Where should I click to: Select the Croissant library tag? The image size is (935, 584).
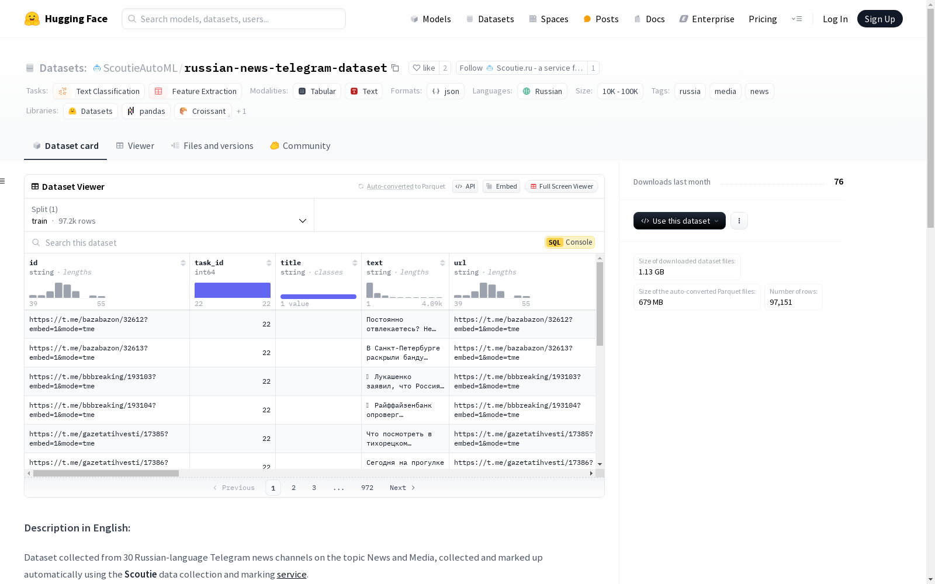203,111
